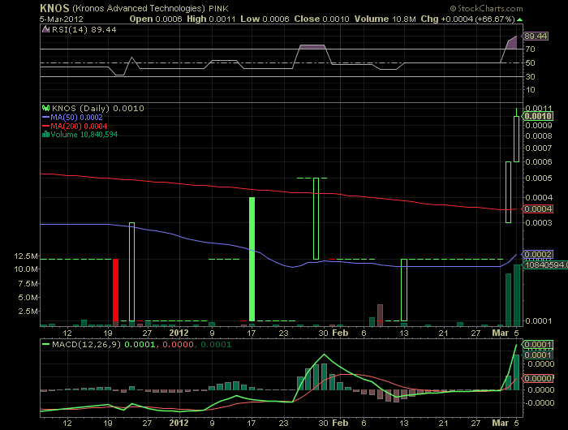Click the MA(200) red legend entry

[x=75, y=126]
